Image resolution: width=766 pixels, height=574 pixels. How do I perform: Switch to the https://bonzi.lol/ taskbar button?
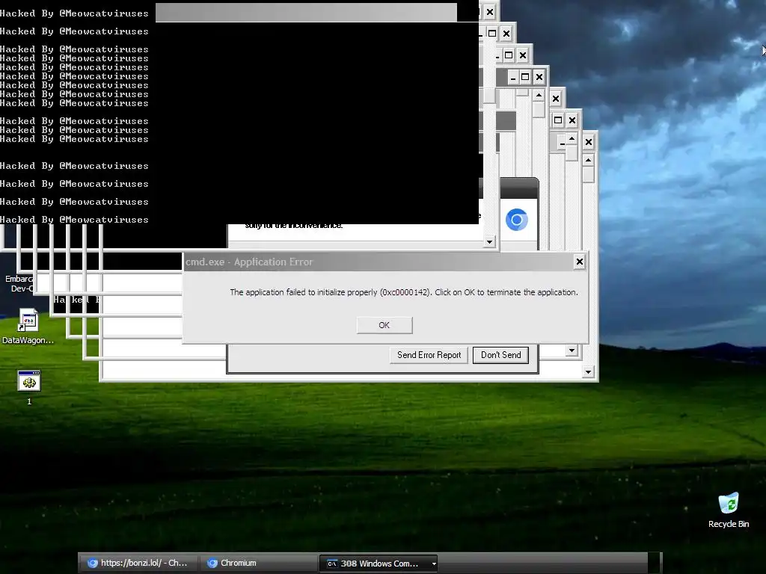[x=138, y=563]
